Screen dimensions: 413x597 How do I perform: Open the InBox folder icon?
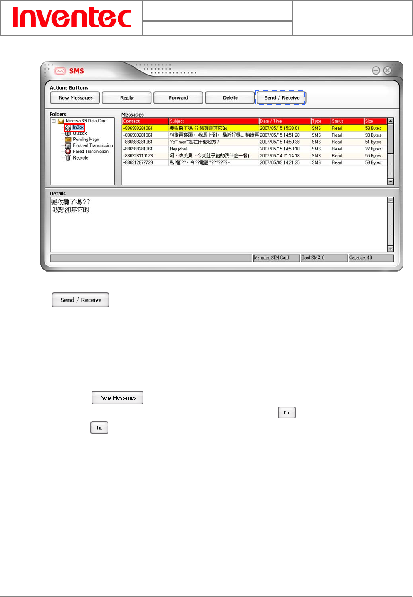click(x=68, y=127)
